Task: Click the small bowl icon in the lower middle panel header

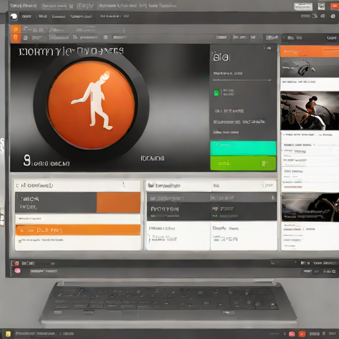Action: (151, 185)
